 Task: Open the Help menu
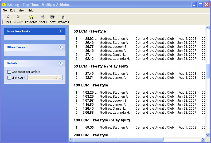pyautogui.click(x=31, y=10)
